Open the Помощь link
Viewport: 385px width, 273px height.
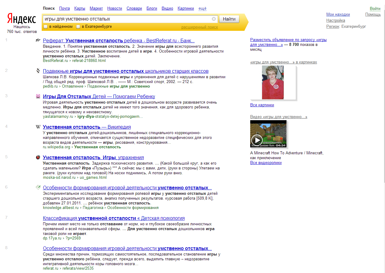[373, 14]
